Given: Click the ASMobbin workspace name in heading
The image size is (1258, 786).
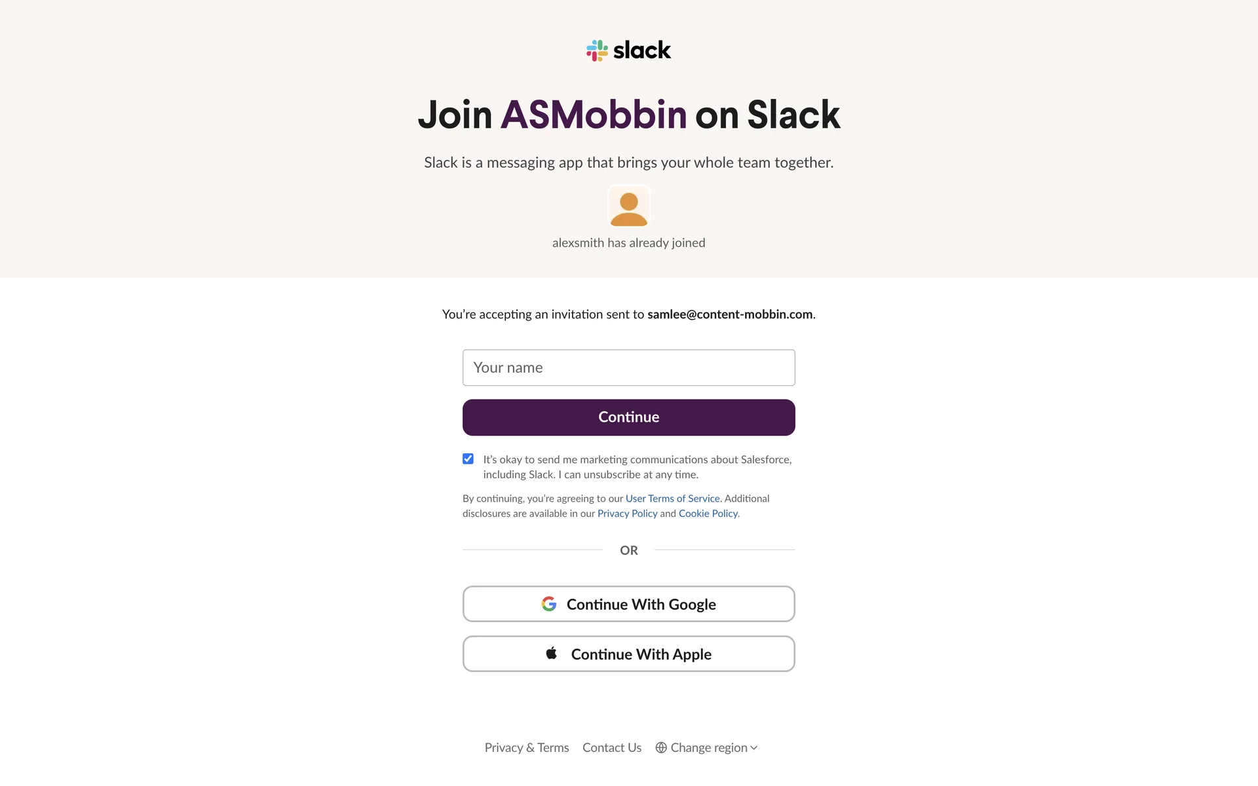Looking at the screenshot, I should tap(594, 115).
